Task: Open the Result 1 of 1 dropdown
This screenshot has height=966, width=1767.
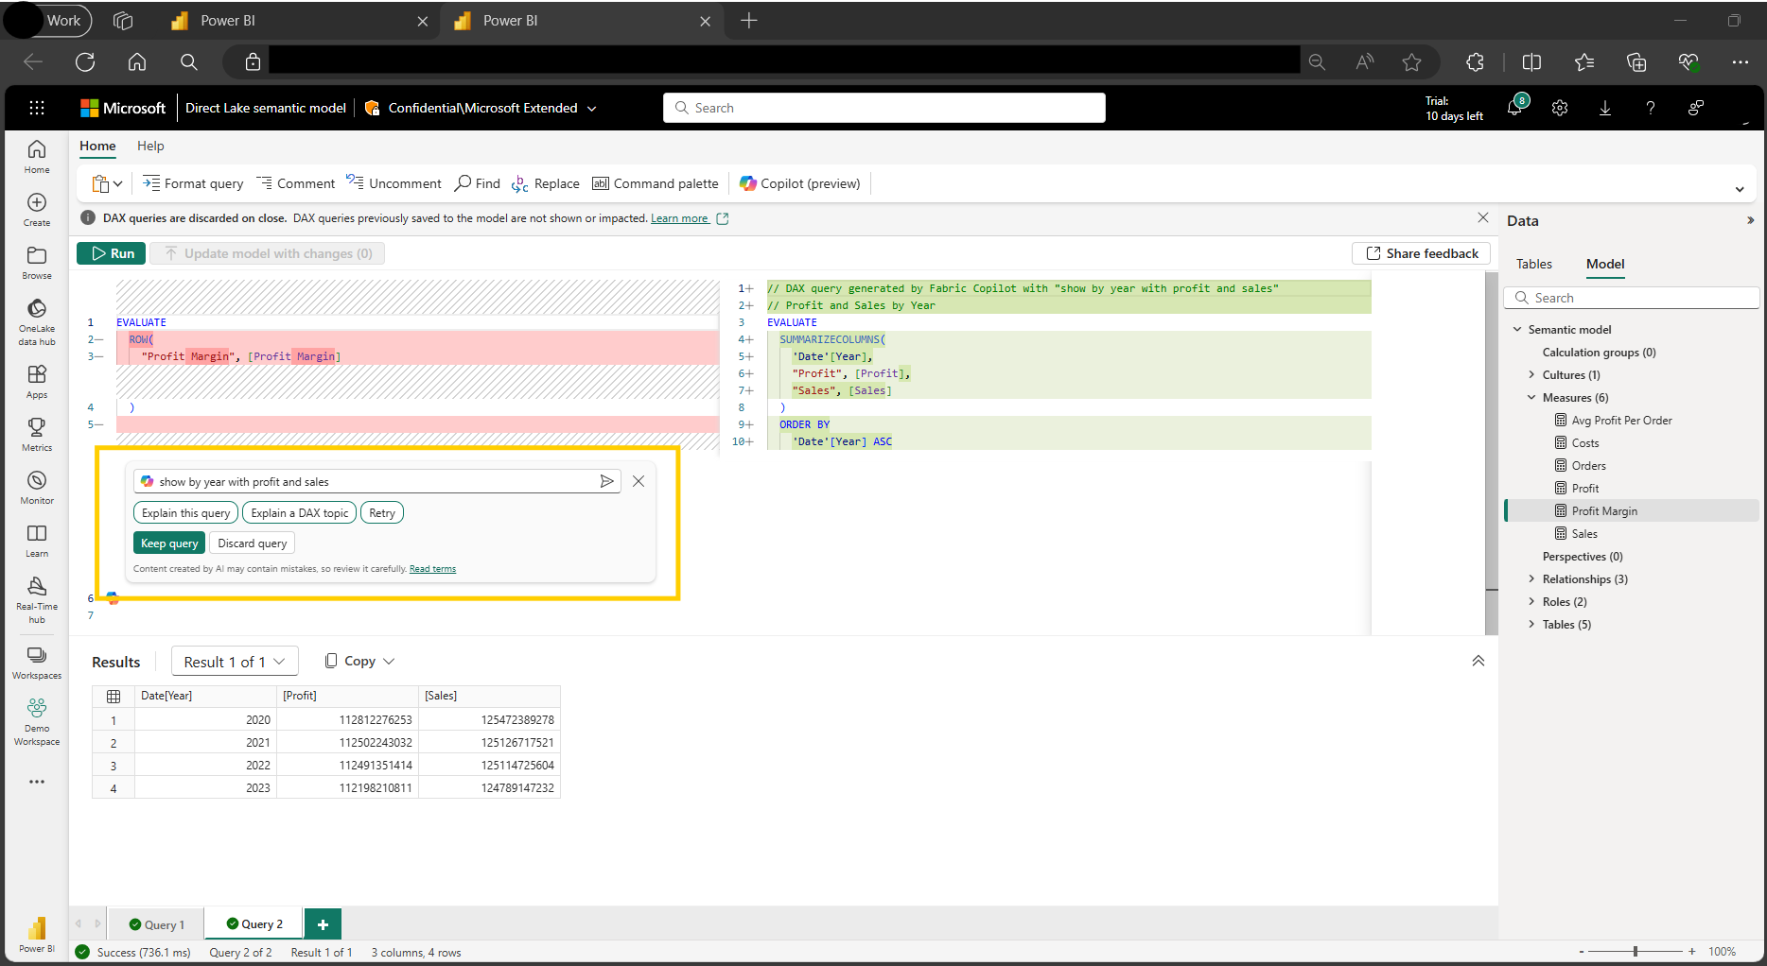Action: click(x=235, y=662)
